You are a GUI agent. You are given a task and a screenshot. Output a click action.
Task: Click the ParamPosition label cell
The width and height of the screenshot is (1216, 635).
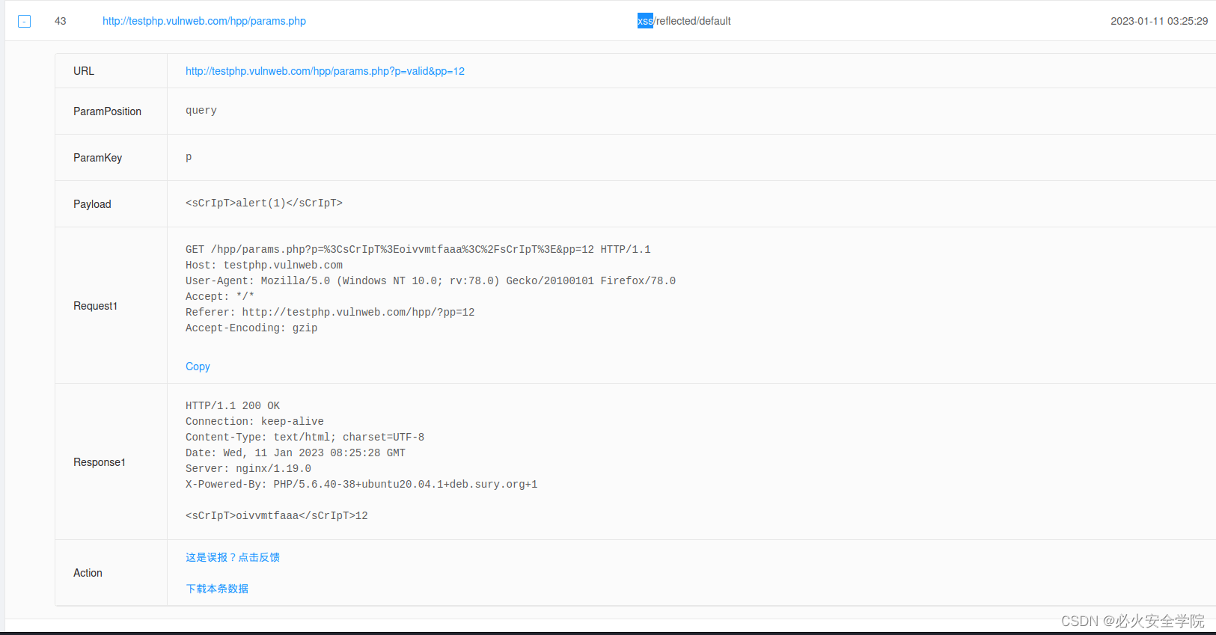pyautogui.click(x=111, y=111)
